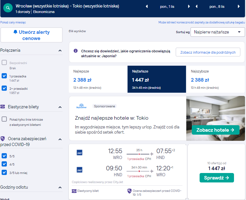
Task: Switch to the Najszybsze results tab
Action: [215, 79]
